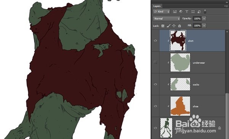
Task: Filter layers by type layers icon
Action: (x=187, y=11)
